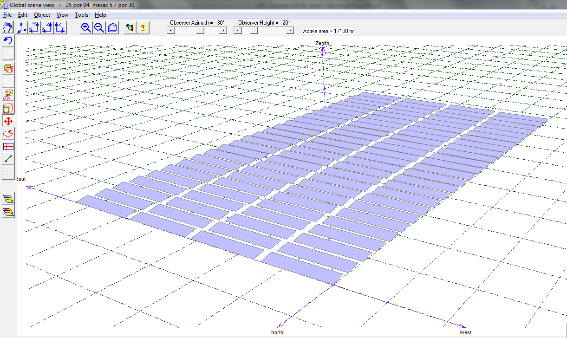Delete object with the scissors icon
Screen dimensions: 567x338
(8, 95)
